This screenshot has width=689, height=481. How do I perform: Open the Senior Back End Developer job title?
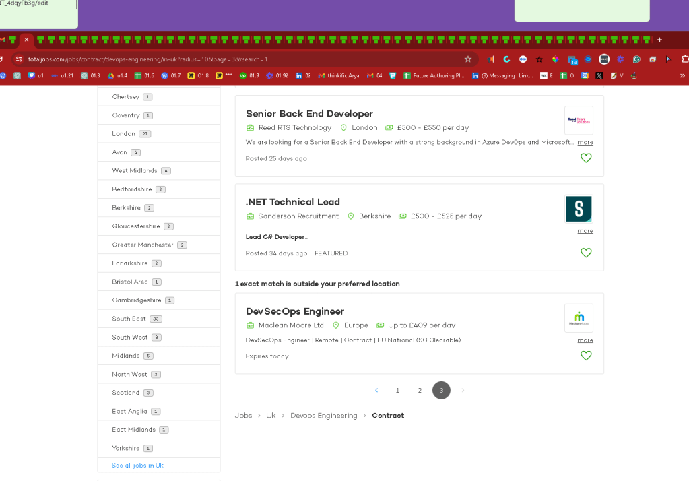tap(309, 113)
